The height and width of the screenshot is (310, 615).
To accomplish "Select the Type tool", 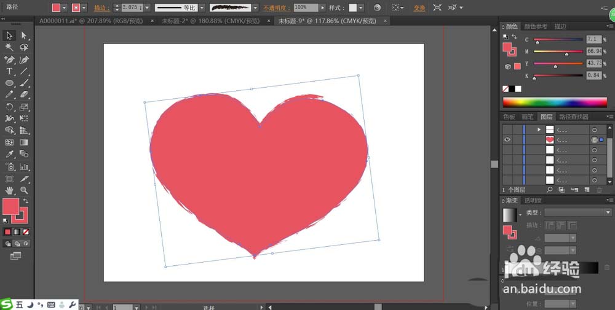I will pyautogui.click(x=9, y=71).
